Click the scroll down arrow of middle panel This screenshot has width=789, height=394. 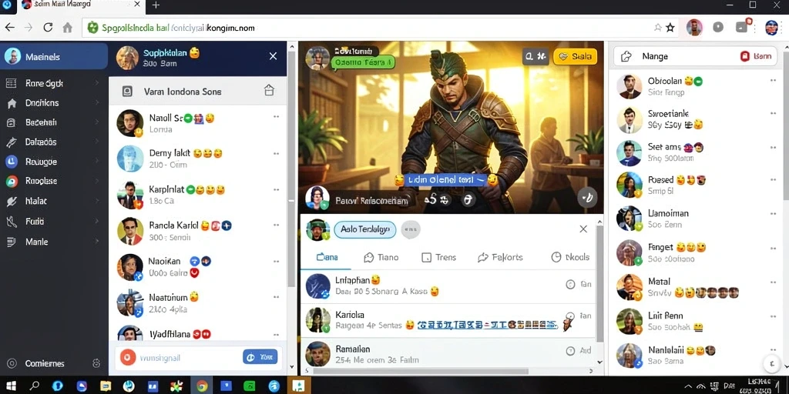599,362
